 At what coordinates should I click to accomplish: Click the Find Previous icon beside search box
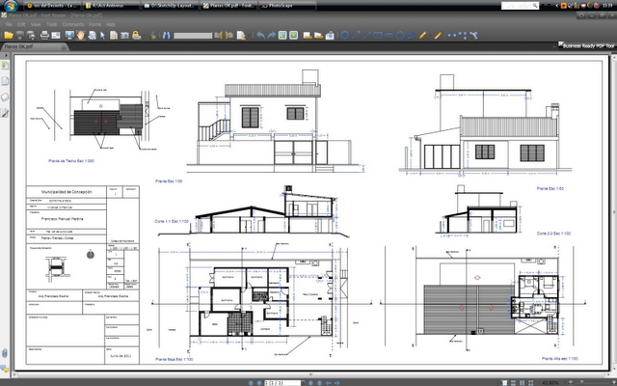219,36
